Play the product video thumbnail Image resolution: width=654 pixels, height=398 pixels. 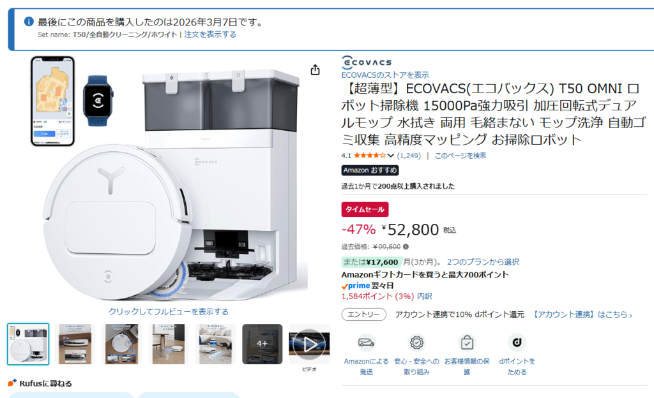point(309,344)
